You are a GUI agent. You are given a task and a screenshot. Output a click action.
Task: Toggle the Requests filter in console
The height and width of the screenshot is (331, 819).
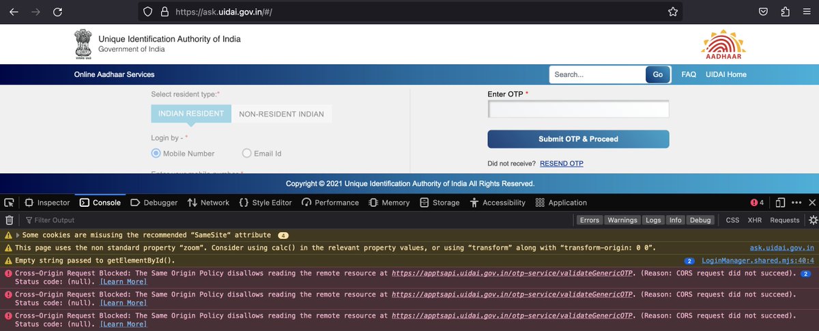[784, 220]
